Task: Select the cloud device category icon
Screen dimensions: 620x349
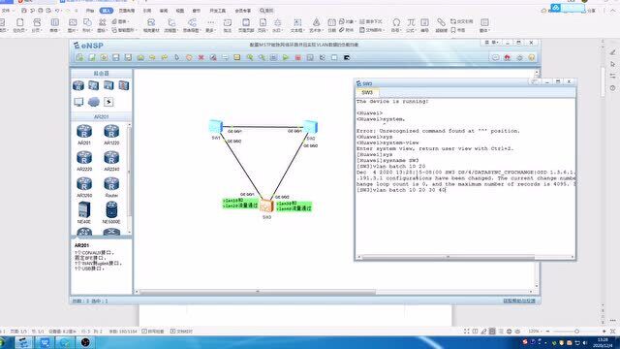Action: pyautogui.click(x=94, y=102)
